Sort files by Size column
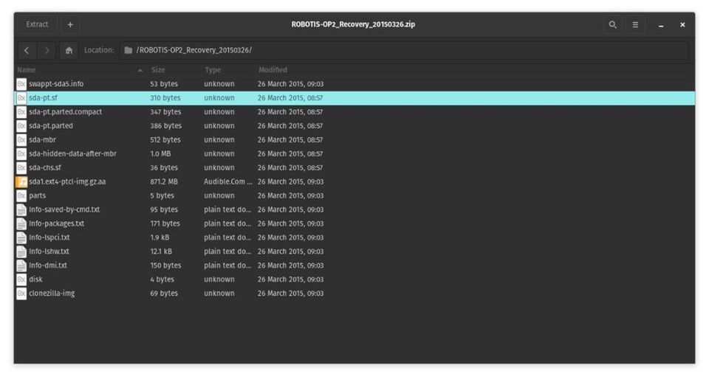 point(158,70)
